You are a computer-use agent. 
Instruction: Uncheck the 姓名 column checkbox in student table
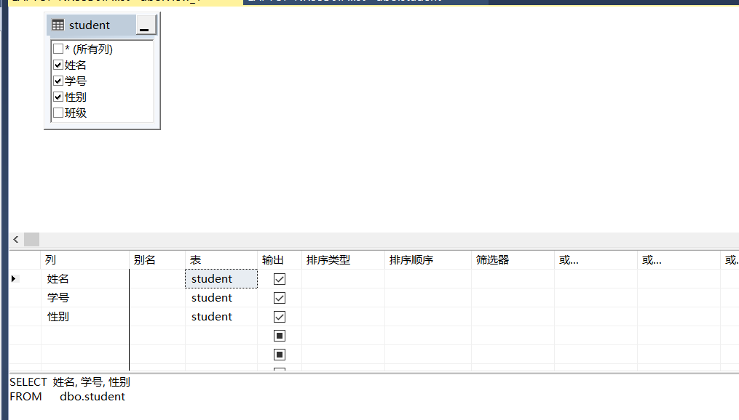[58, 65]
